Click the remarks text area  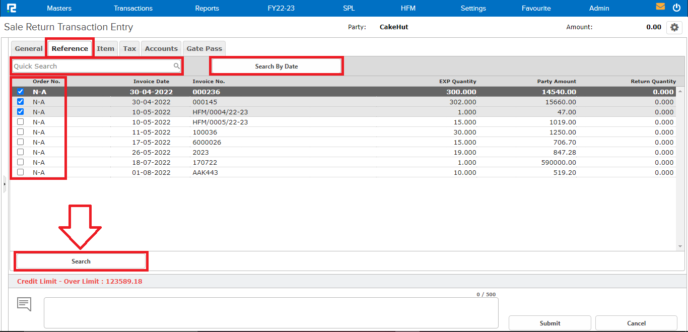click(271, 312)
